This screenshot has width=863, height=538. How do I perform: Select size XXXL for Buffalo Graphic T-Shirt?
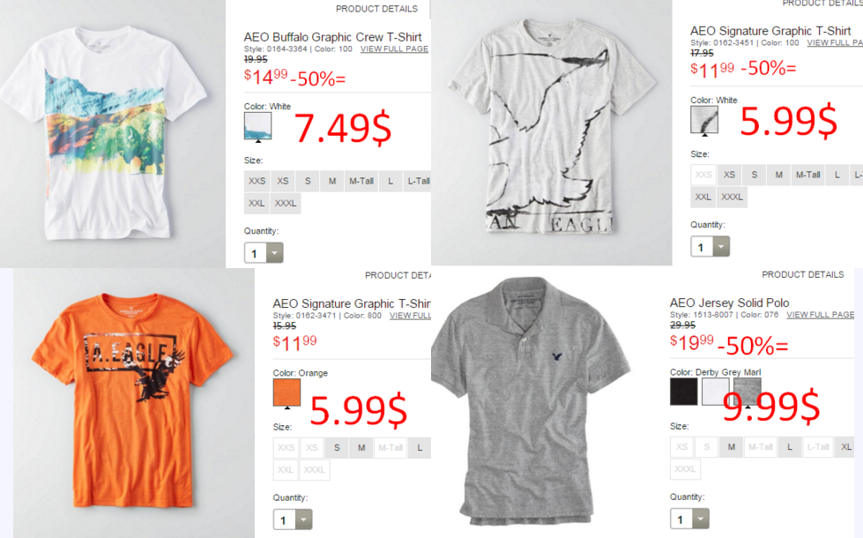(x=286, y=203)
